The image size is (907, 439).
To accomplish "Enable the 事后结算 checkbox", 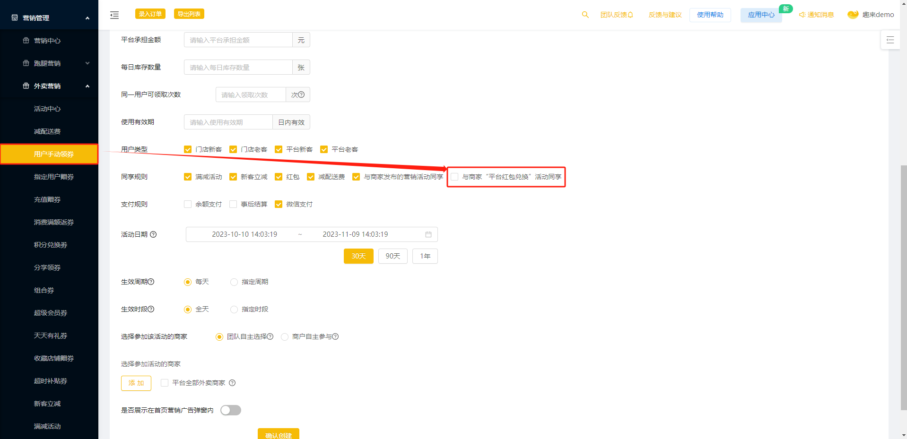I will coord(233,204).
